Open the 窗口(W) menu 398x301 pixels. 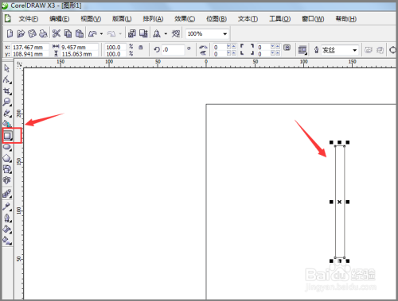[313, 19]
